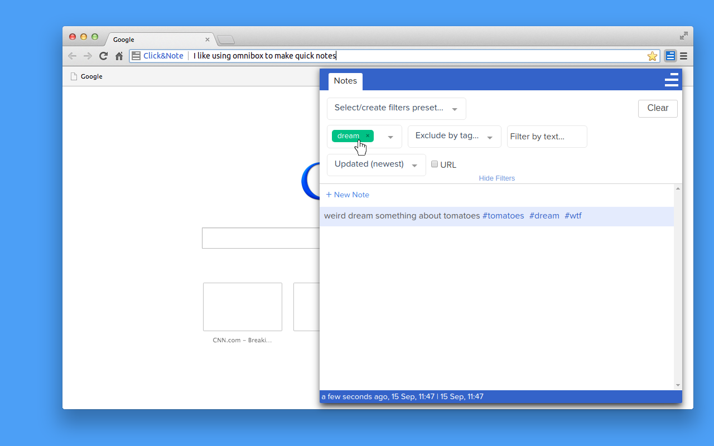
Task: Click the bookmark star in omnibox
Action: pos(652,56)
